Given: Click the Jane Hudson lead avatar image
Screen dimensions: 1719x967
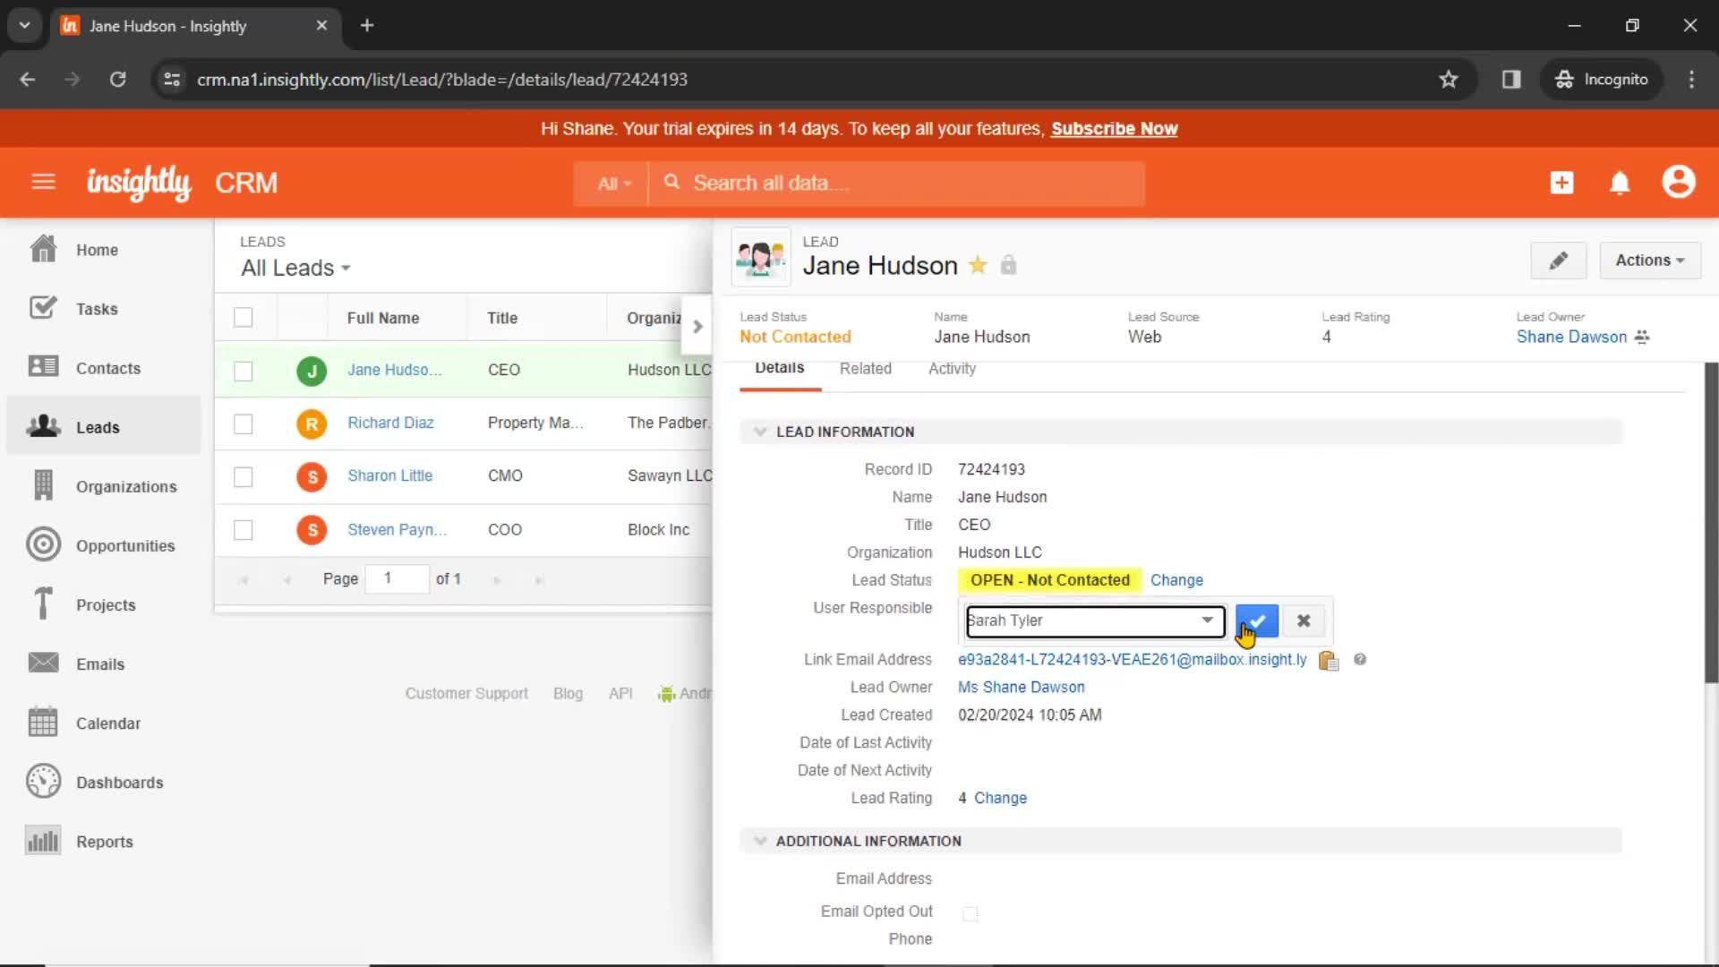Looking at the screenshot, I should click(x=760, y=258).
